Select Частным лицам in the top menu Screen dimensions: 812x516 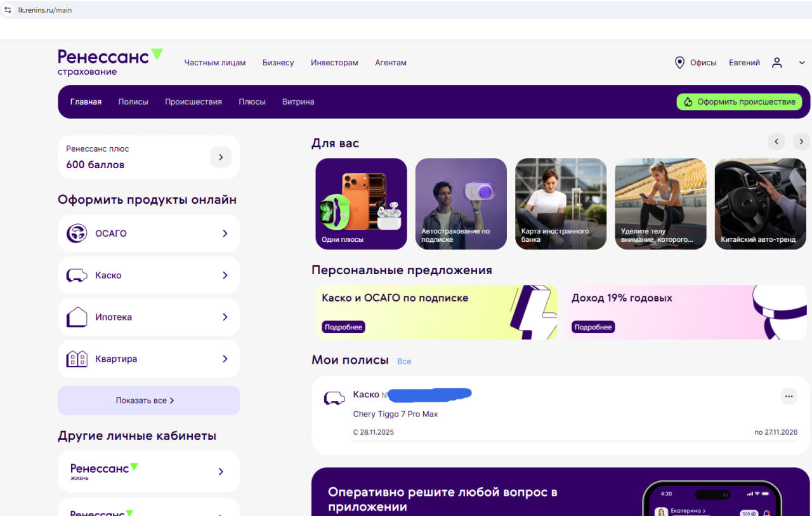coord(215,63)
